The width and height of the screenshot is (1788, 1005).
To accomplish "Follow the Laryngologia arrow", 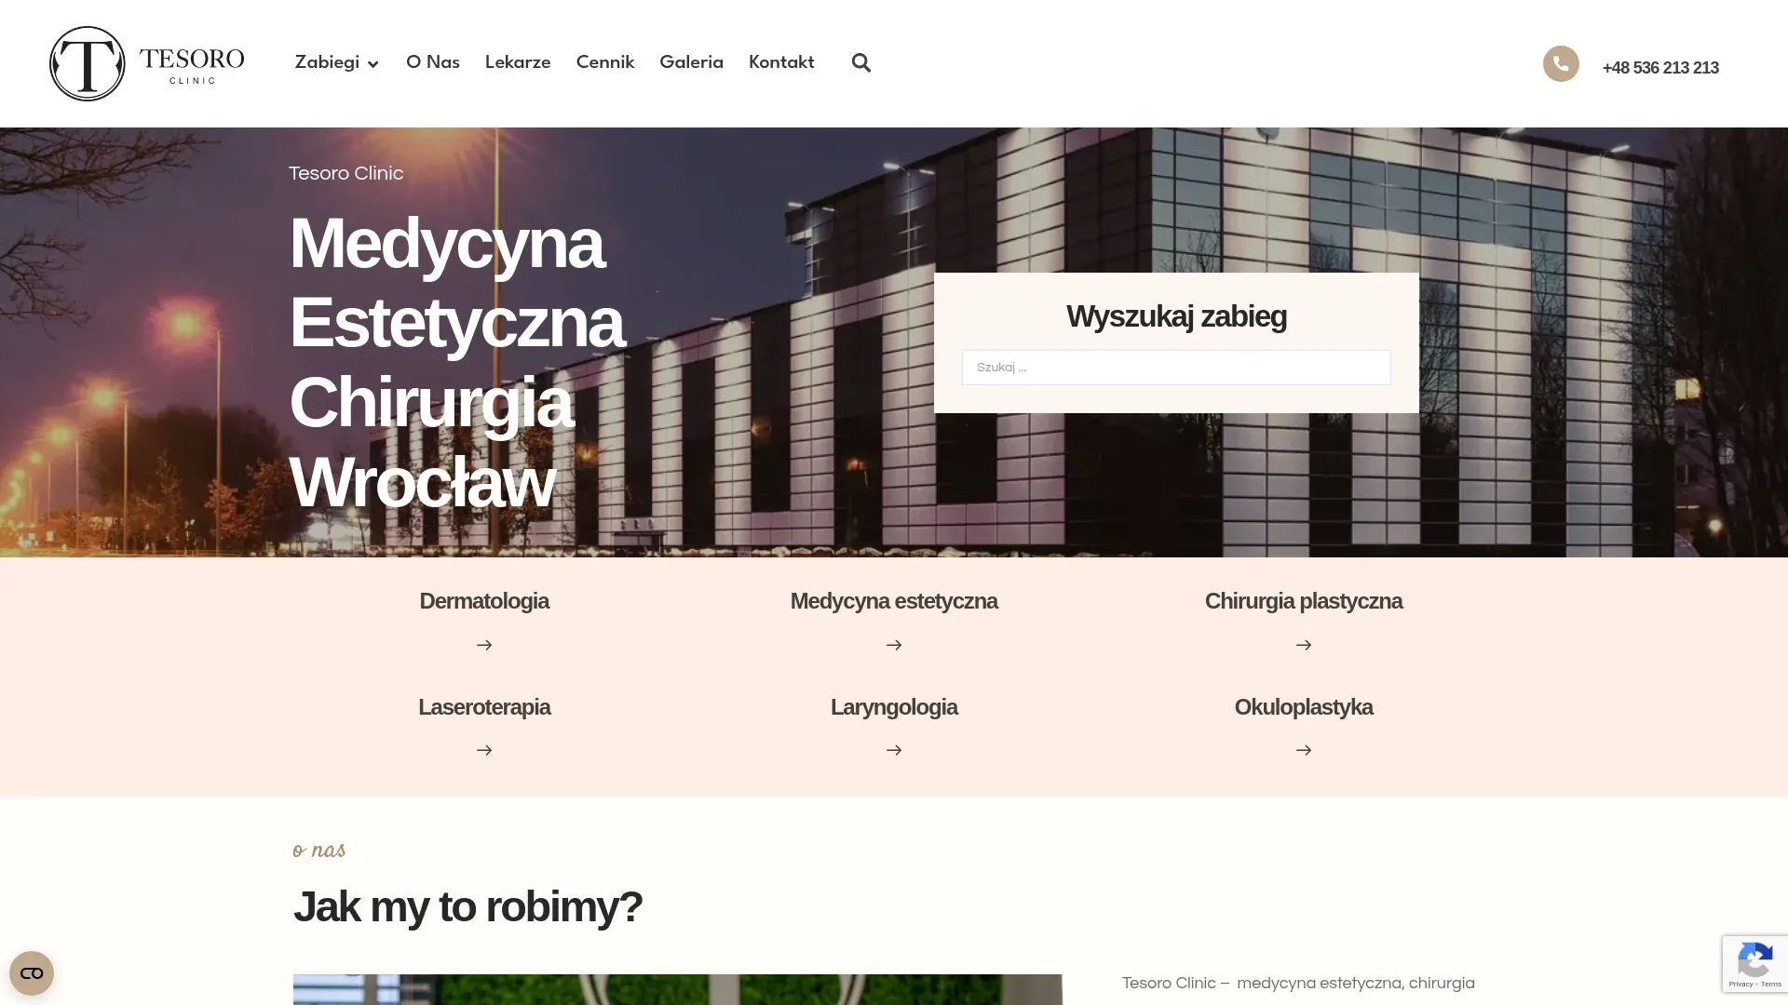I will [893, 749].
